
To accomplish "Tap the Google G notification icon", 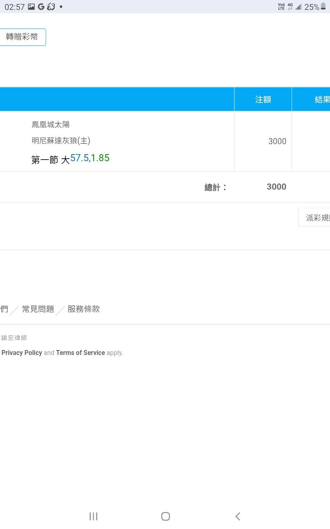I will click(x=41, y=7).
